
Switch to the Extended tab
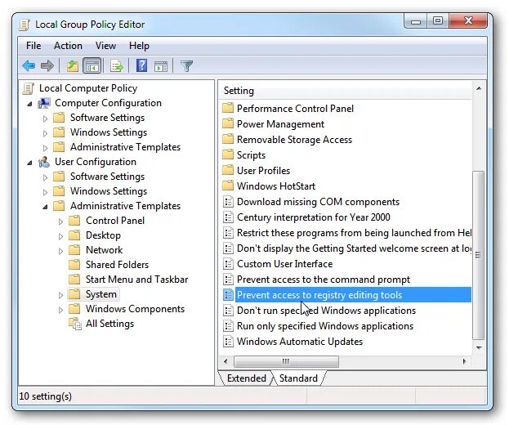click(246, 378)
